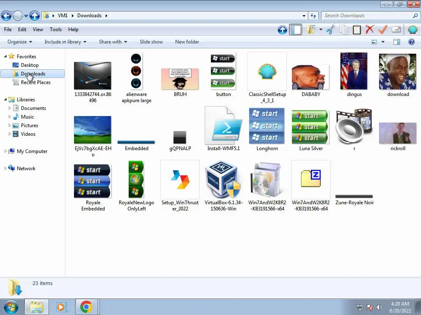The width and height of the screenshot is (421, 315).
Task: Select the Setup_WinThruster_2022 file
Action: pos(180,186)
